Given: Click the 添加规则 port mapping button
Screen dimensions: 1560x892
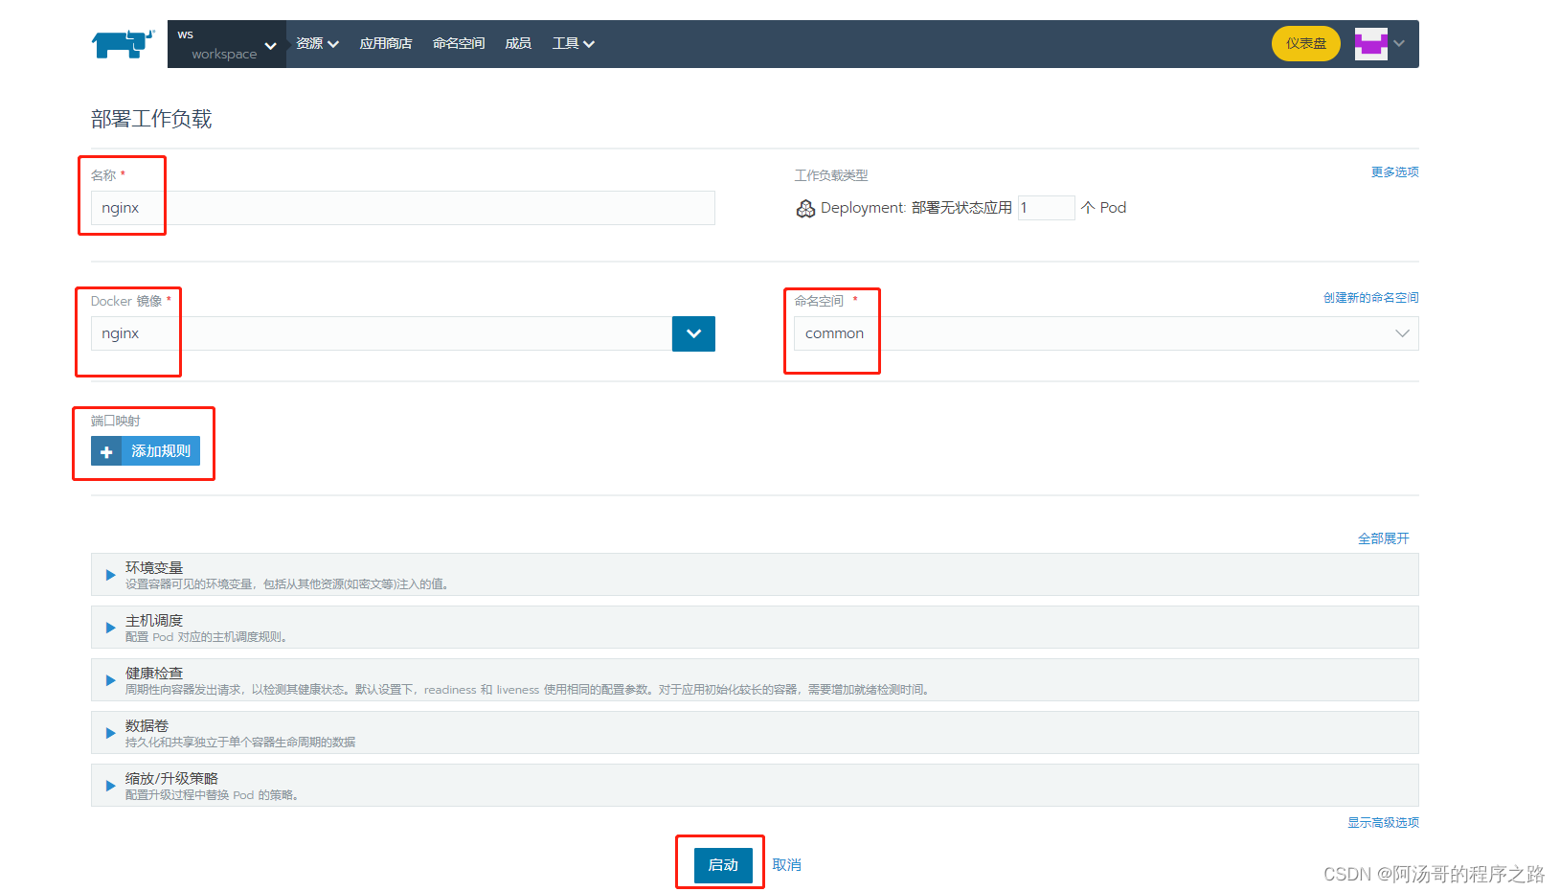Looking at the screenshot, I should pyautogui.click(x=146, y=451).
